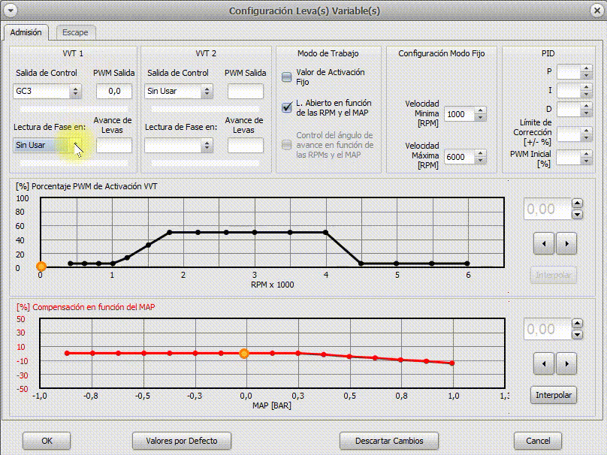Viewport: 607px width, 455px height.
Task: Click right arrow button beside MAP chart
Action: point(566,364)
